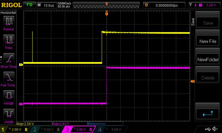Click the return arrow back icon

[208, 114]
